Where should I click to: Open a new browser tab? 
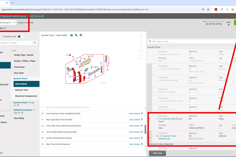(12, 3)
